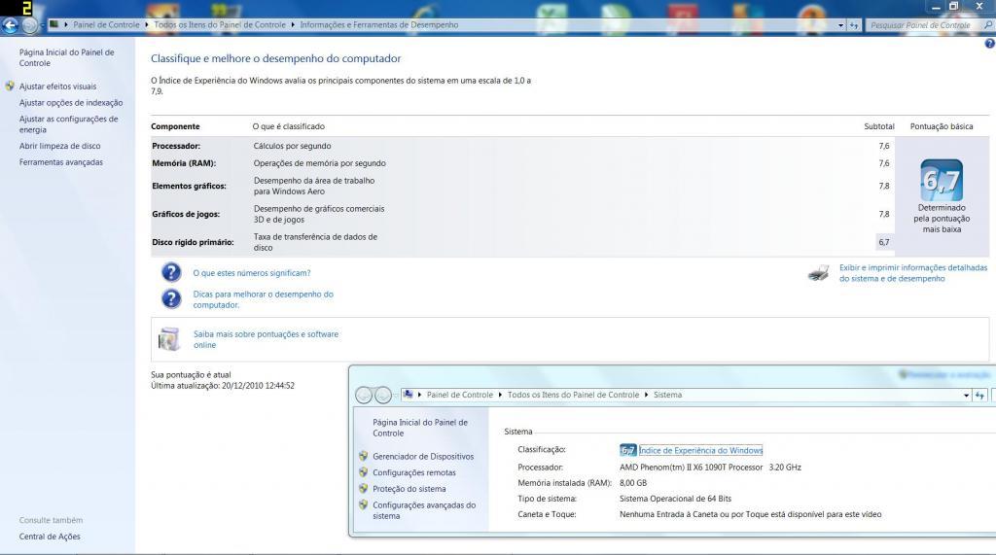996x555 pixels.
Task: Click shield icon next to Configurações remotas
Action: 364,472
